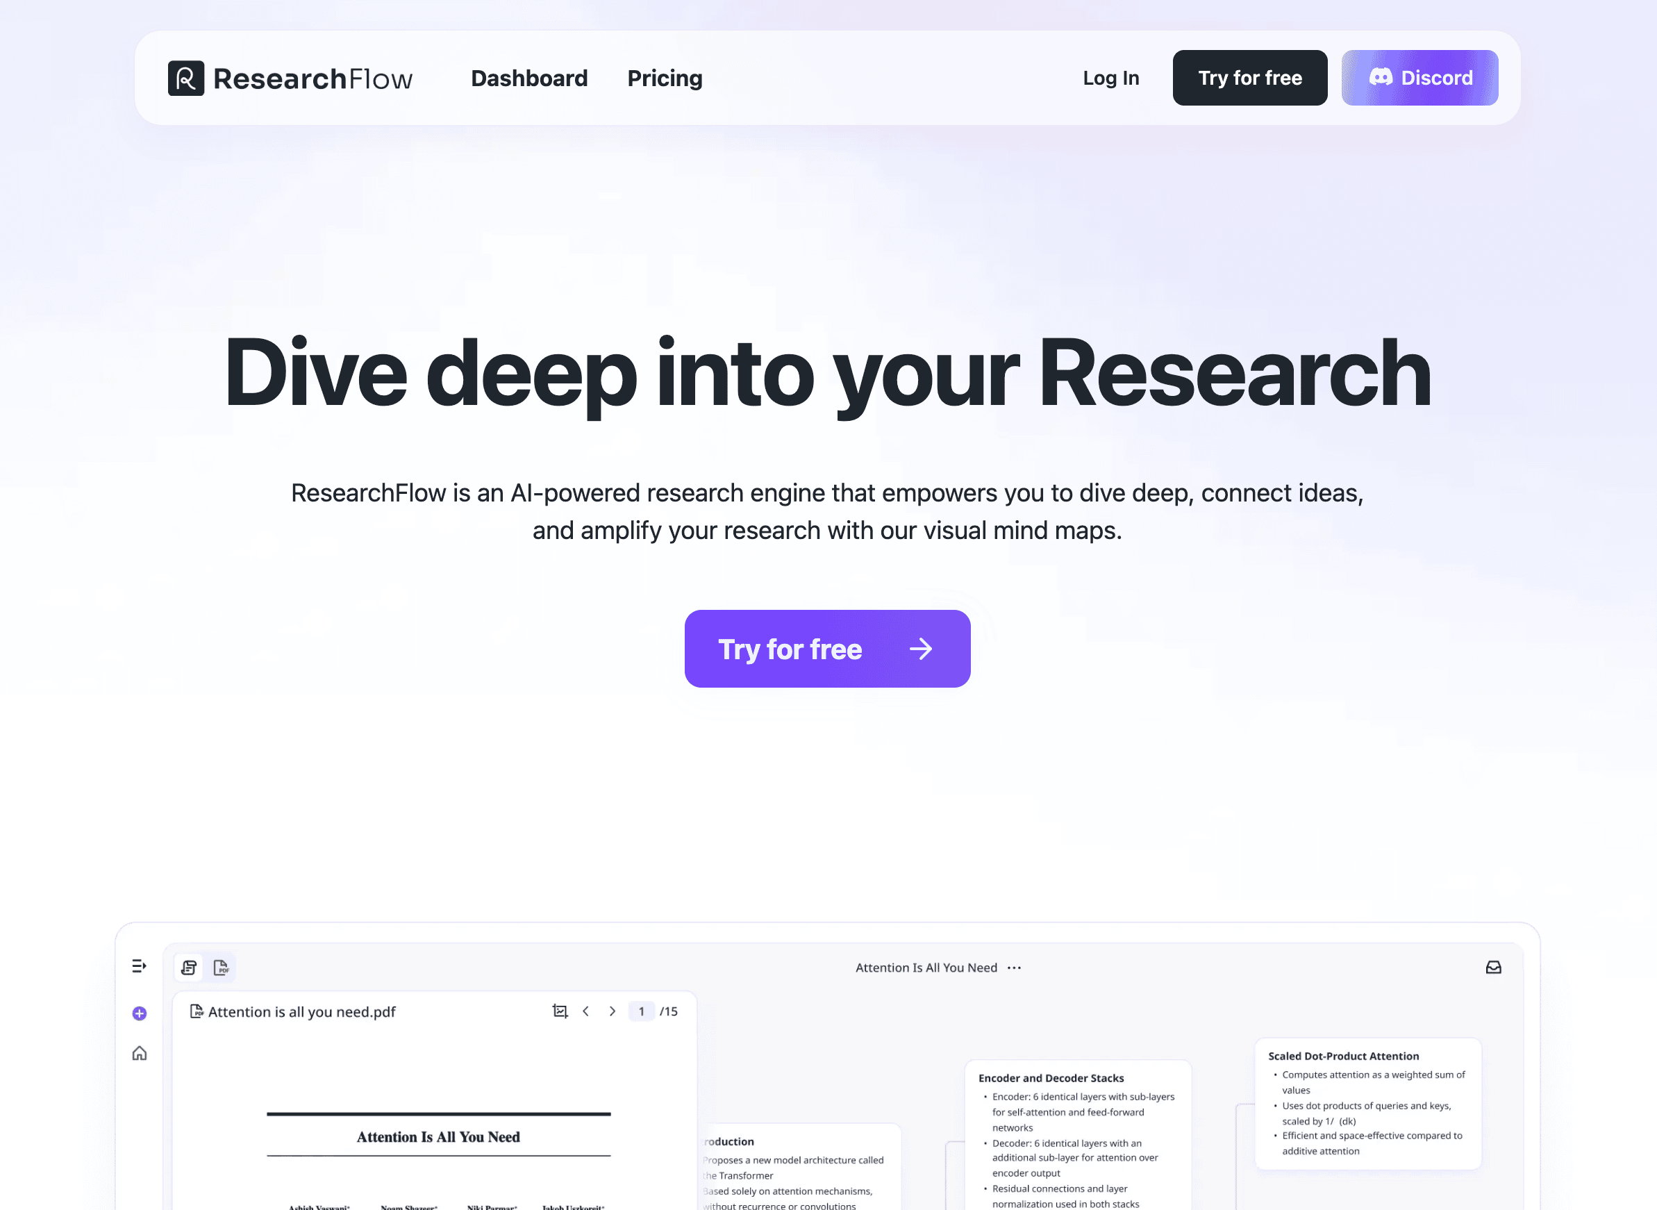Image resolution: width=1657 pixels, height=1210 pixels.
Task: Select the Pricing menu item
Action: [665, 78]
